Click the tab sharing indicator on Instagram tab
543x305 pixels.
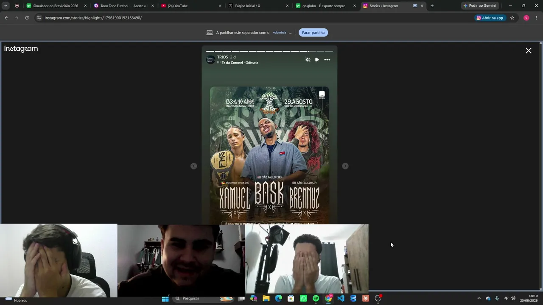(415, 6)
